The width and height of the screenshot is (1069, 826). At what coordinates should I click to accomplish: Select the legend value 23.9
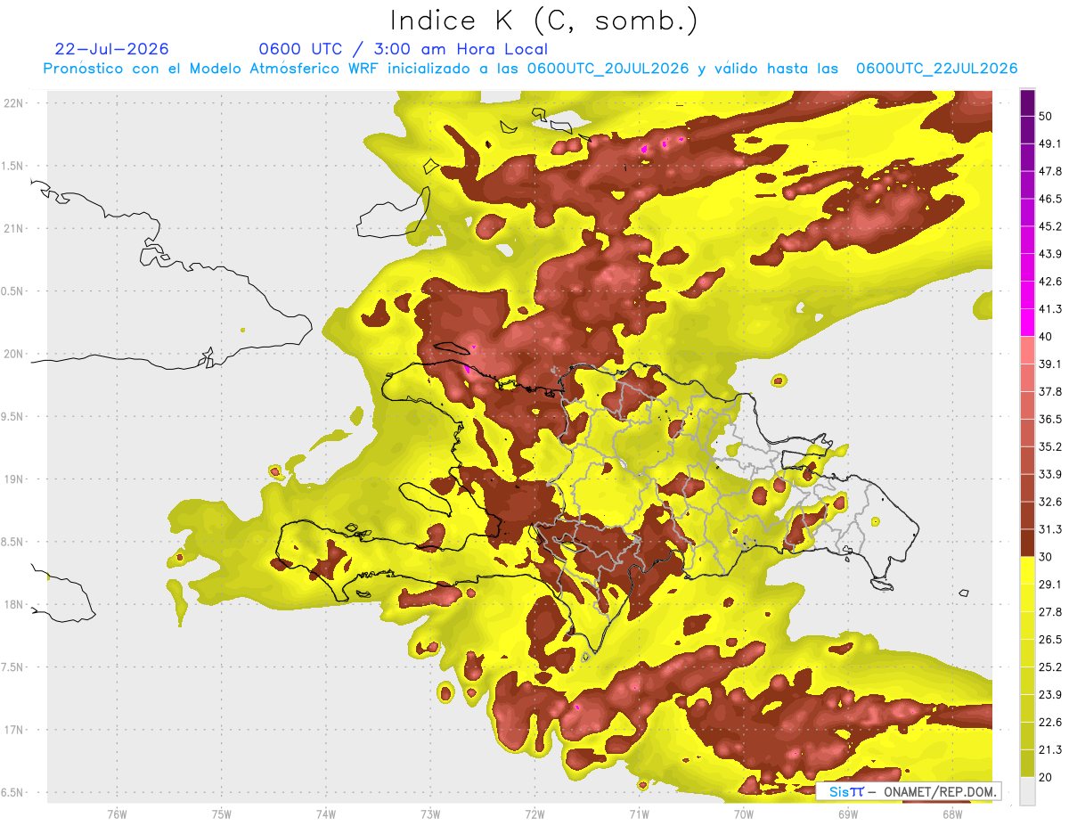click(x=1049, y=695)
